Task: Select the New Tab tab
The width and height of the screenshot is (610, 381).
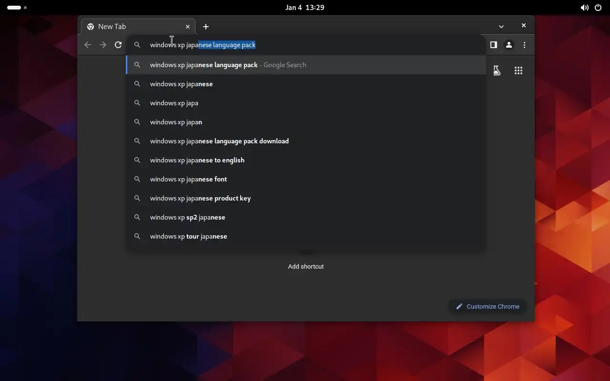Action: 138,27
